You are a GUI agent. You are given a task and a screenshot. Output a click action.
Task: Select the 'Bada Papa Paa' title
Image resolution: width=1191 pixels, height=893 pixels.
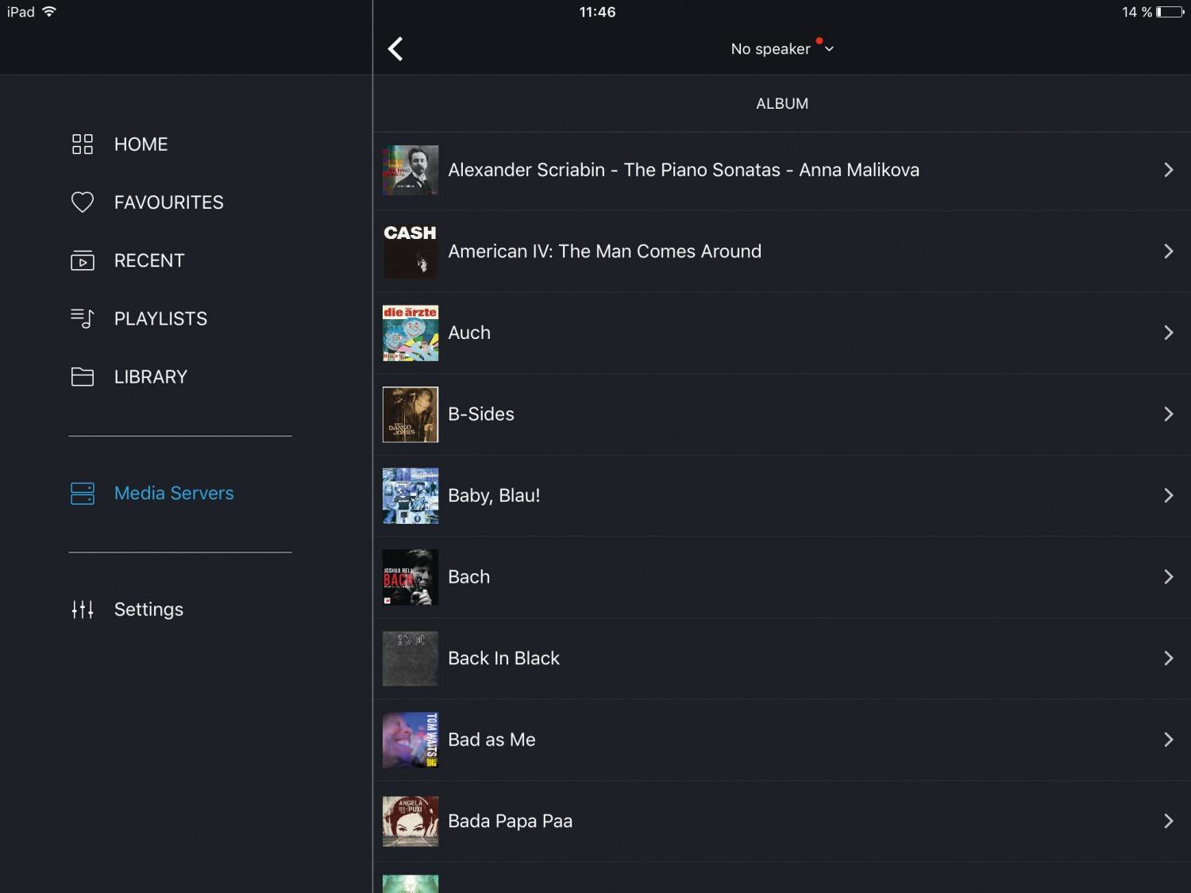(511, 821)
